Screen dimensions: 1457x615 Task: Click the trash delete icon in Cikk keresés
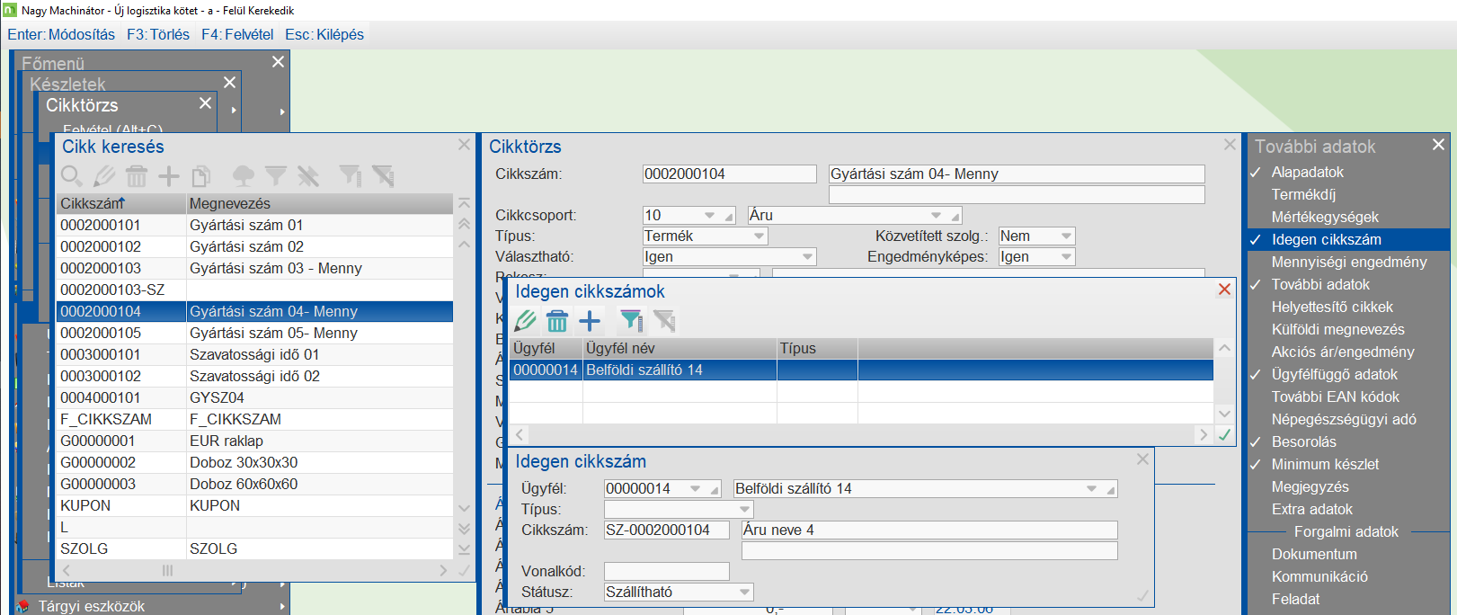point(137,175)
